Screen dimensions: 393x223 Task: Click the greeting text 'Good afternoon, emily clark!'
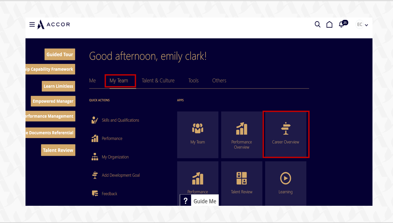pyautogui.click(x=148, y=56)
